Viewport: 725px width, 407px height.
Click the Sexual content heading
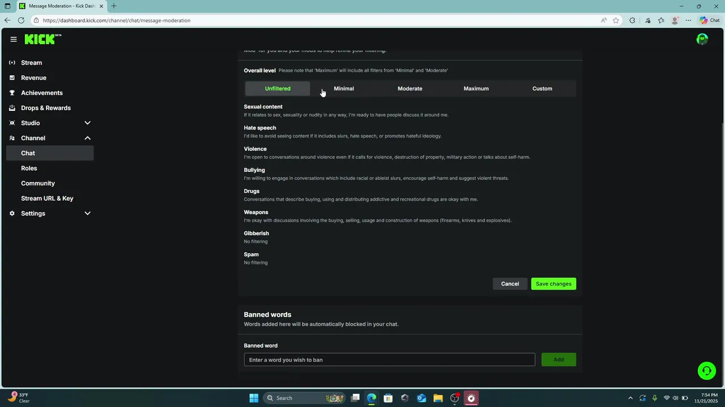263,107
